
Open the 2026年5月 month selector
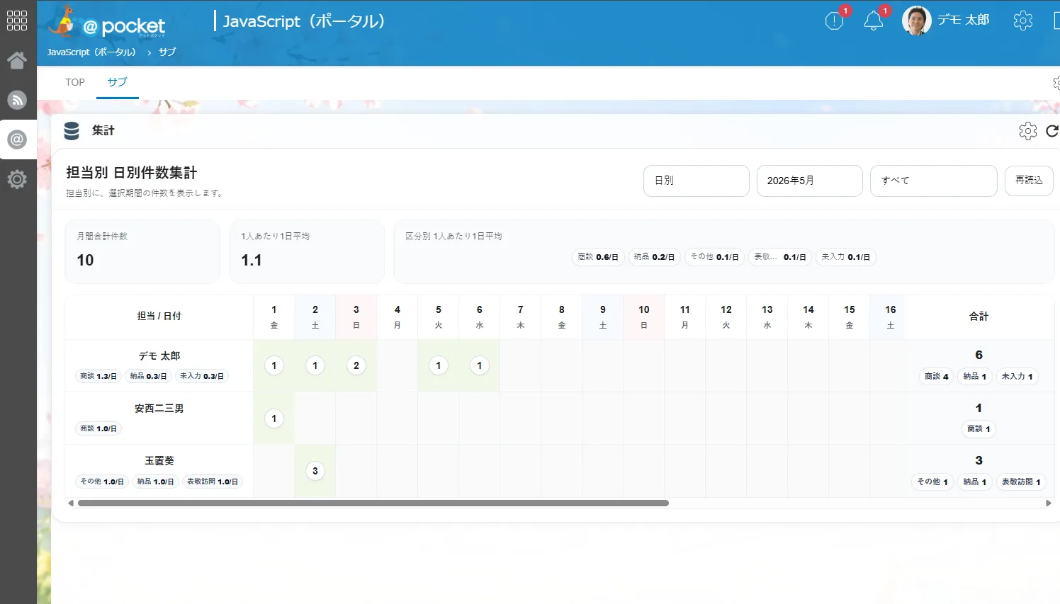tap(810, 181)
